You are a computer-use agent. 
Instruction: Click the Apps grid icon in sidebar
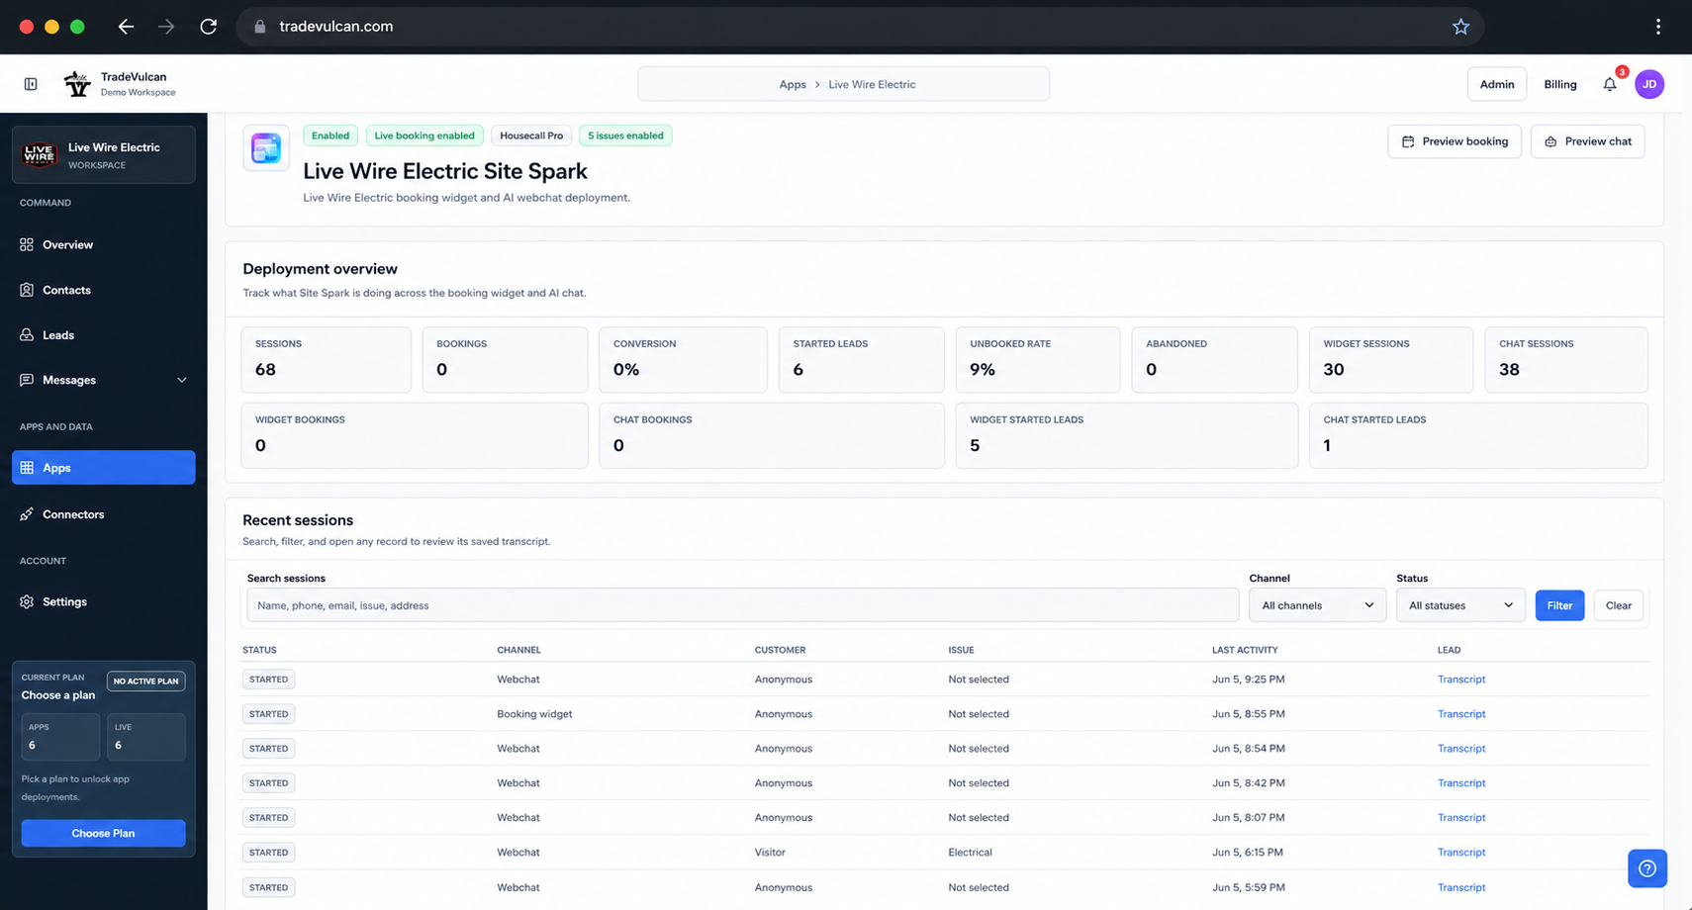[27, 468]
